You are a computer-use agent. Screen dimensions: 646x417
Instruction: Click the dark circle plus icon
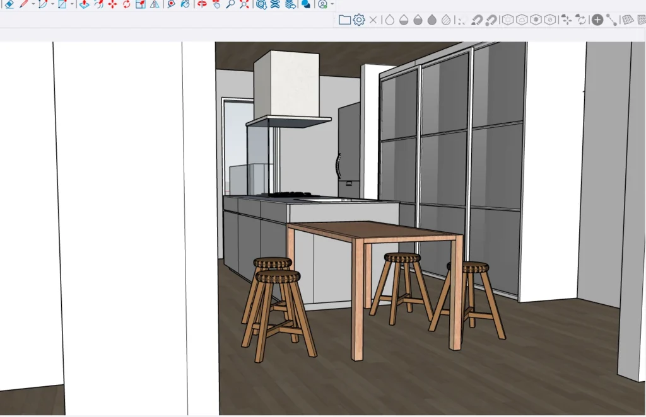597,20
